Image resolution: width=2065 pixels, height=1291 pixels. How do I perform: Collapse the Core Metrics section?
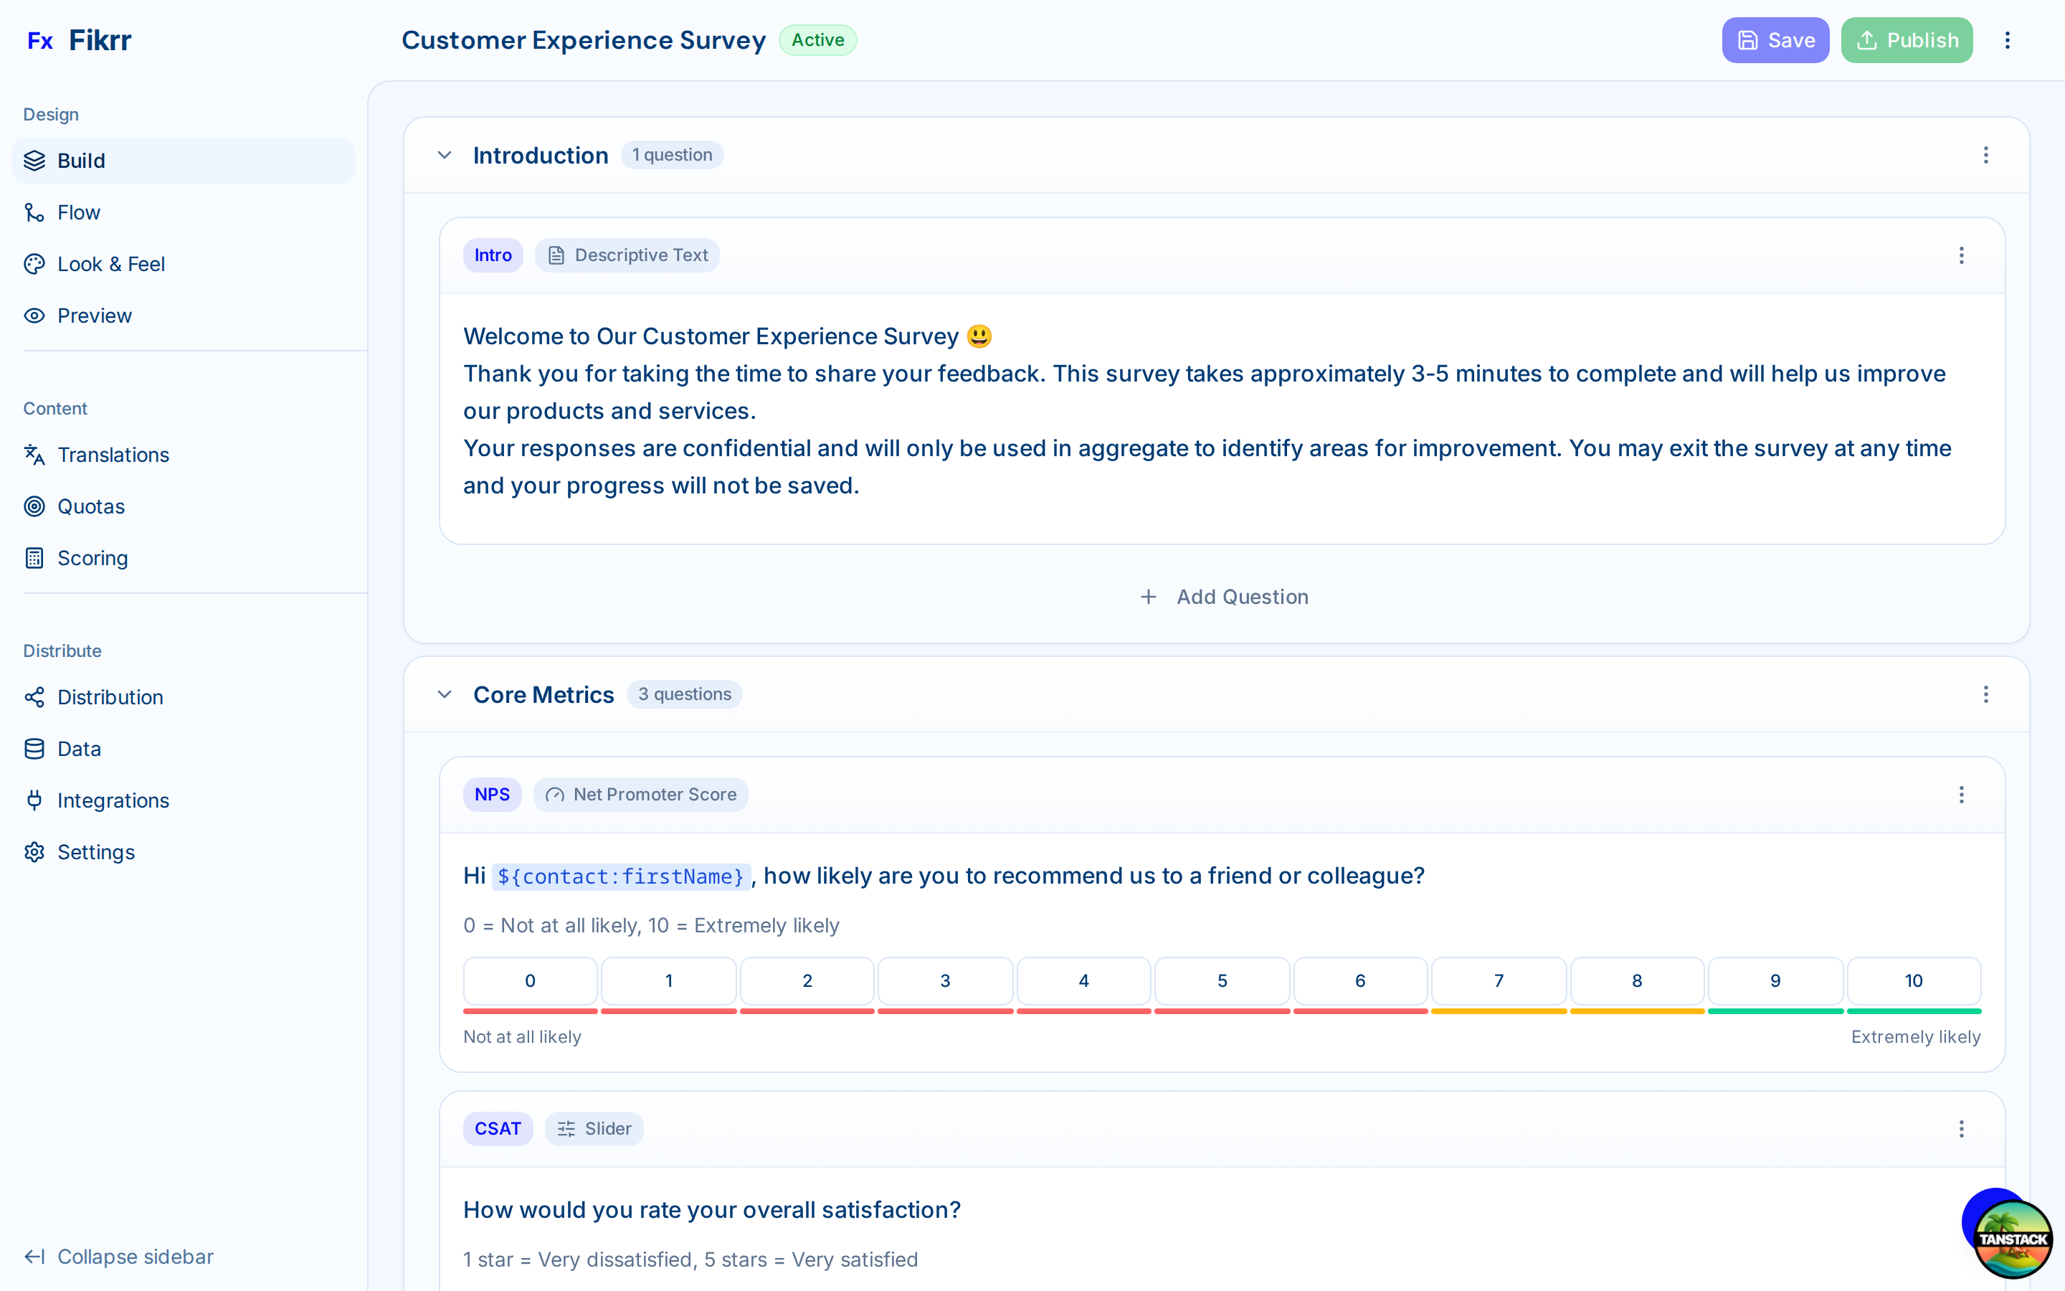[444, 694]
